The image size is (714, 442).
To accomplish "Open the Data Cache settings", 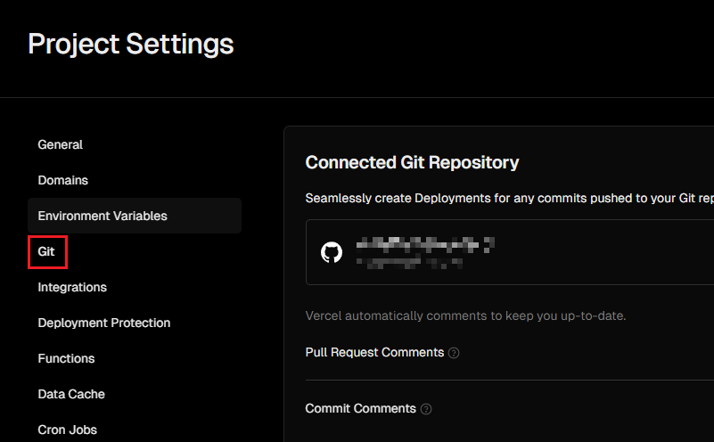I will pyautogui.click(x=71, y=394).
